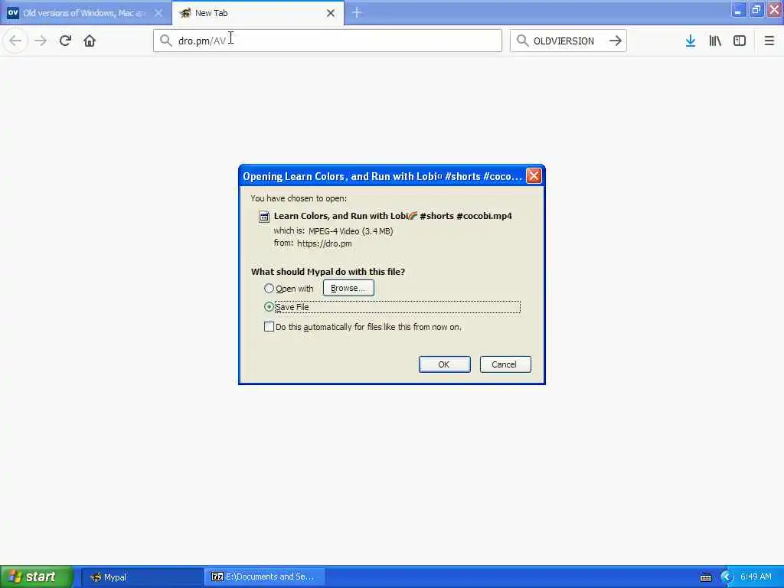Click the dro.pm/AV address field
784x588 pixels.
pos(328,41)
